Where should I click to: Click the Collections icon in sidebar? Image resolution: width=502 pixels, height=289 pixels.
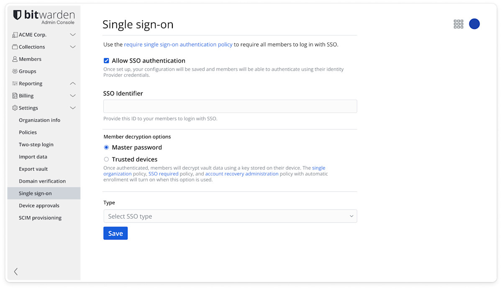click(x=15, y=47)
